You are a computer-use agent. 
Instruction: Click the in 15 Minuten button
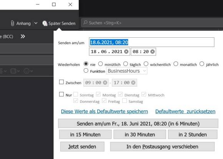pos(85,134)
